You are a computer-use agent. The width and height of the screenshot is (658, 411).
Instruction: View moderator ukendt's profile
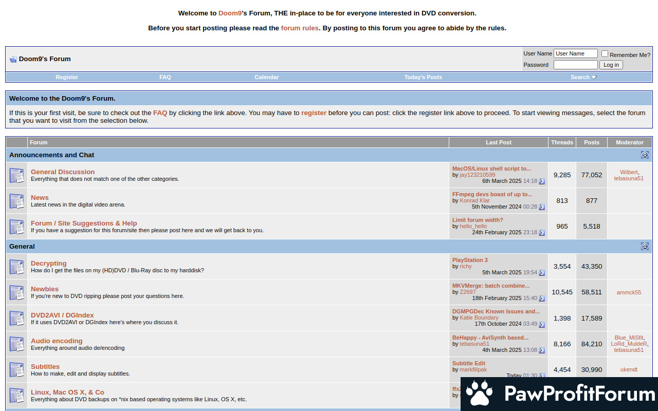pyautogui.click(x=629, y=369)
